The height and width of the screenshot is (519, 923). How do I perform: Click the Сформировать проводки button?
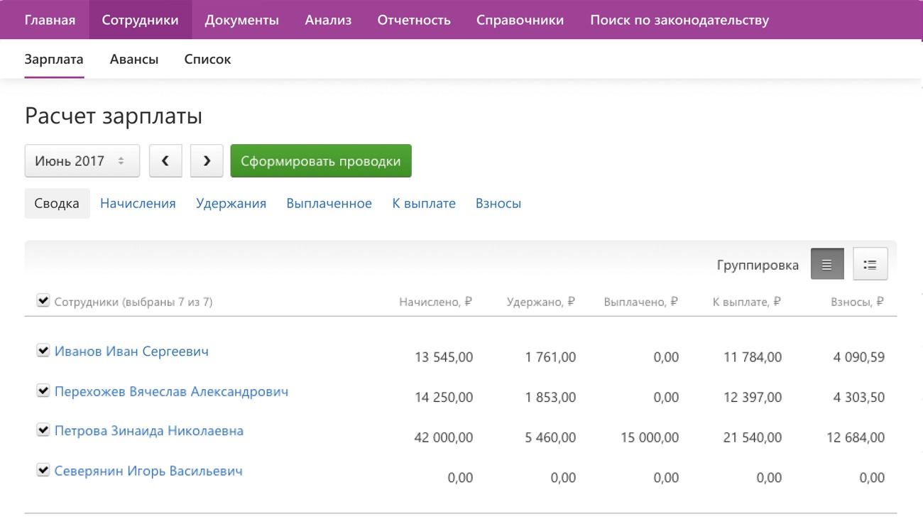(320, 161)
